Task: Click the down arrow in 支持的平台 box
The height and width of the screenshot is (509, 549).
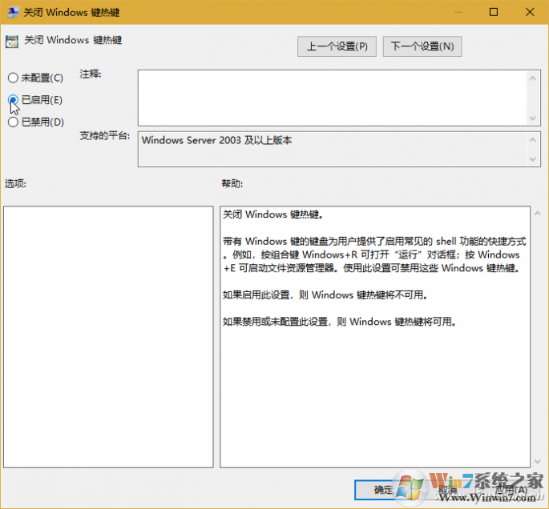Action: (x=532, y=159)
